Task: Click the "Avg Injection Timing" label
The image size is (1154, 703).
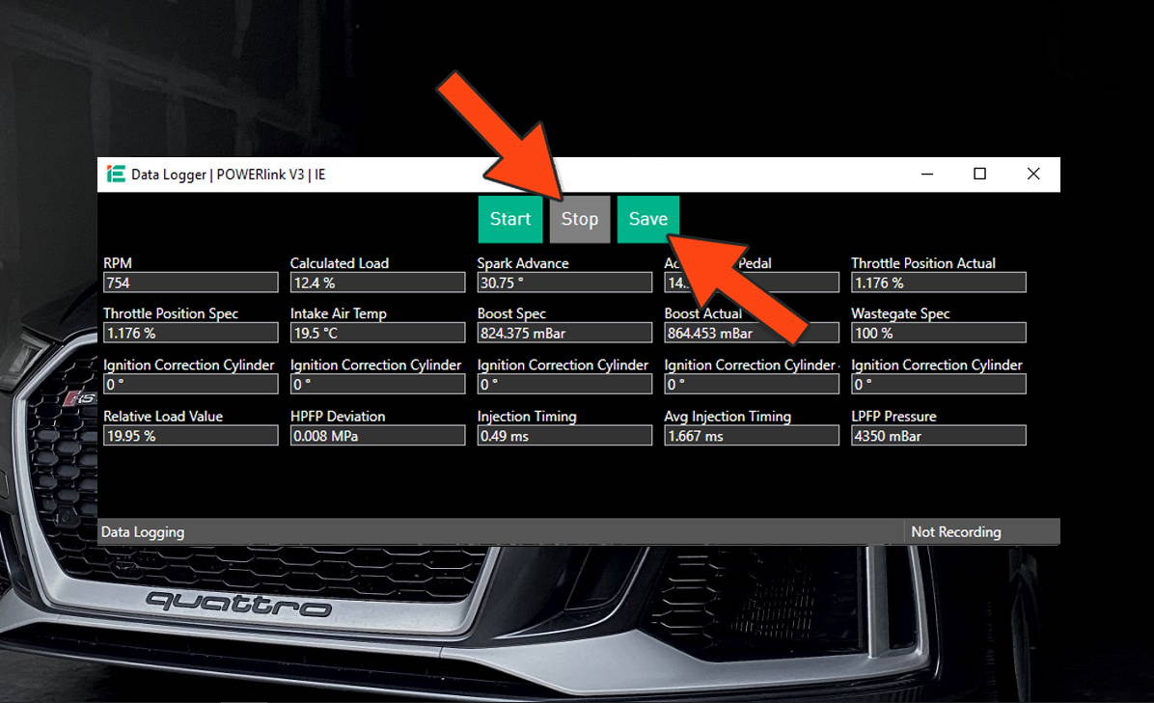Action: (728, 417)
